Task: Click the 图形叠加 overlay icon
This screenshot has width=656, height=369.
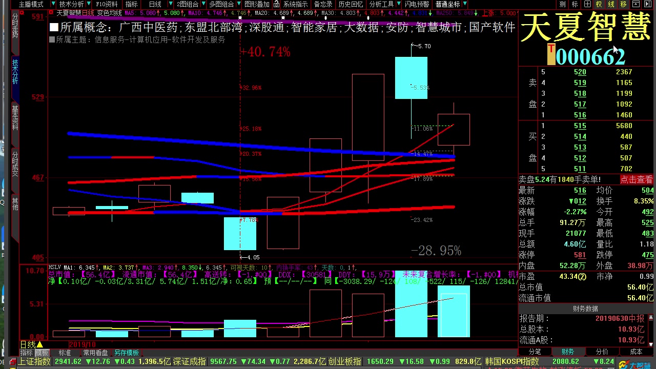Action: (x=257, y=4)
